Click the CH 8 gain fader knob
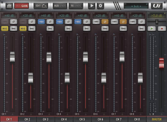The width and height of the screenshot is (167, 122). tap(140, 78)
